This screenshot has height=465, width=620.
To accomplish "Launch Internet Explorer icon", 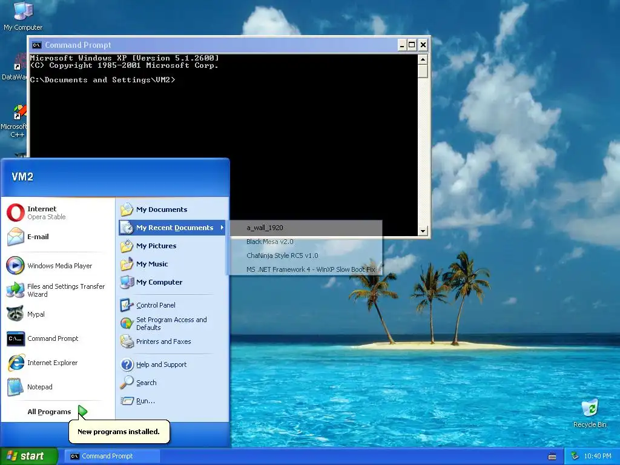I will [15, 363].
